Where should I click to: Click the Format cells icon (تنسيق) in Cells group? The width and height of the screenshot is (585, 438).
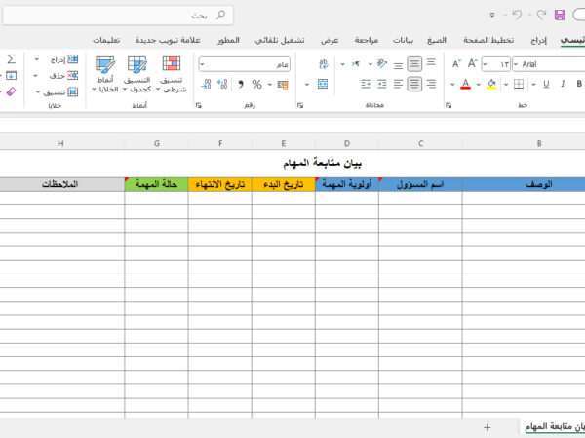[60, 91]
